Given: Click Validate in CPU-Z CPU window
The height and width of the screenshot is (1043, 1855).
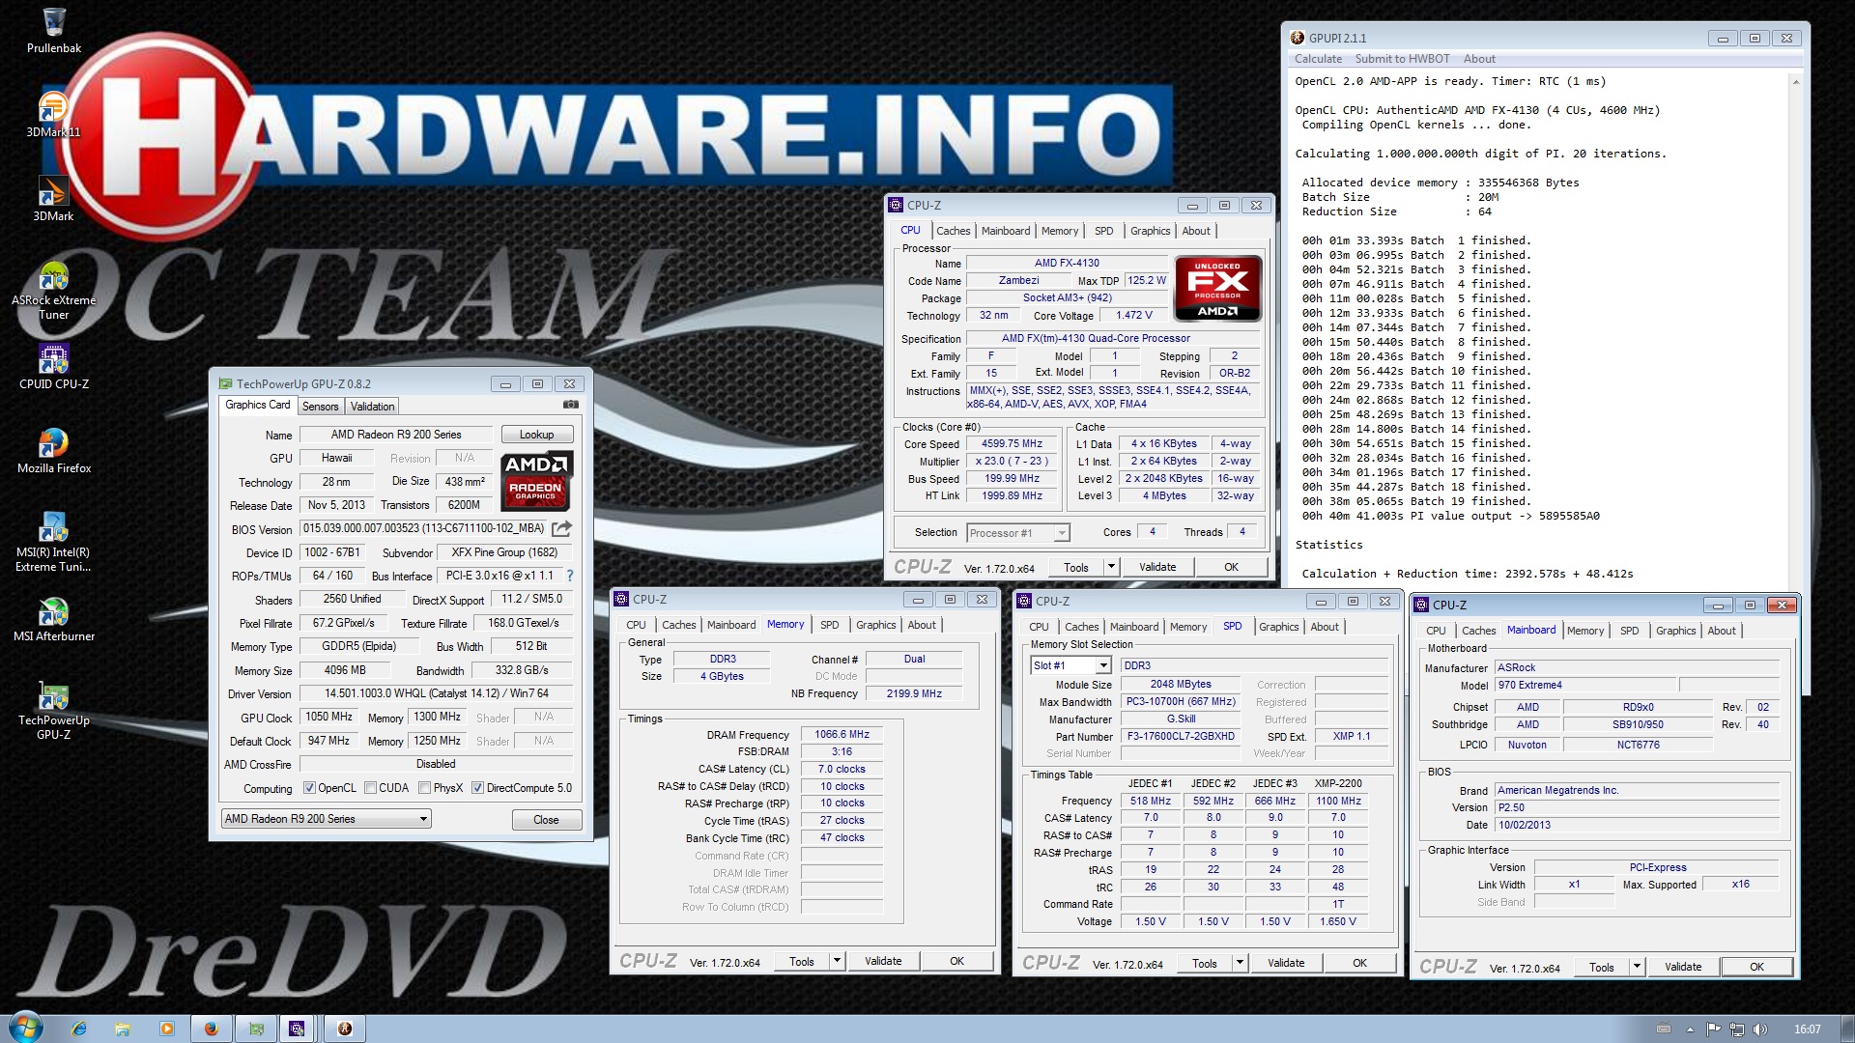Looking at the screenshot, I should tap(1156, 567).
